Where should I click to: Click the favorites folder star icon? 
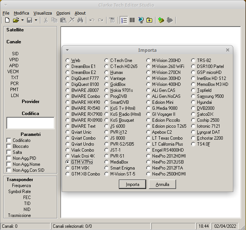(x=149, y=20)
